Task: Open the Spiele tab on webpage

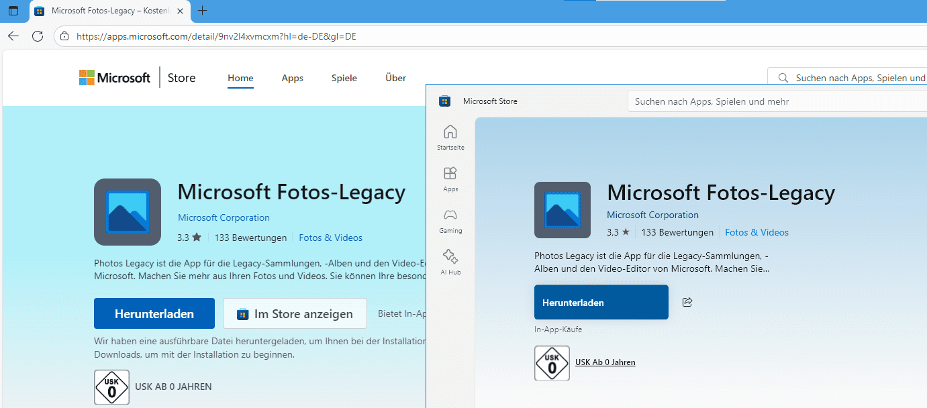Action: (344, 78)
